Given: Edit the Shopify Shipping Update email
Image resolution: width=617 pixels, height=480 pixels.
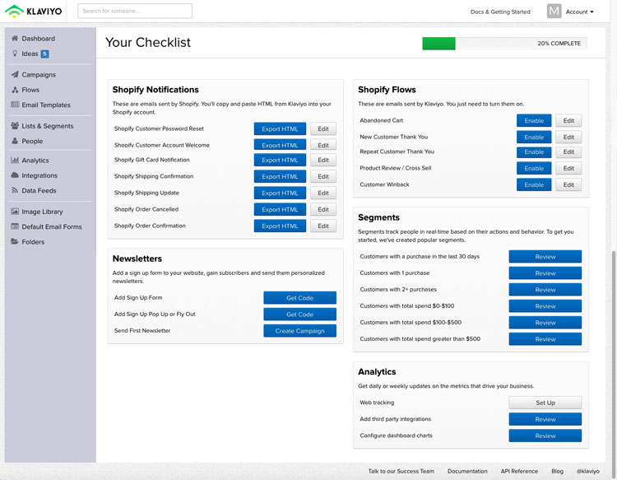Looking at the screenshot, I should [323, 193].
